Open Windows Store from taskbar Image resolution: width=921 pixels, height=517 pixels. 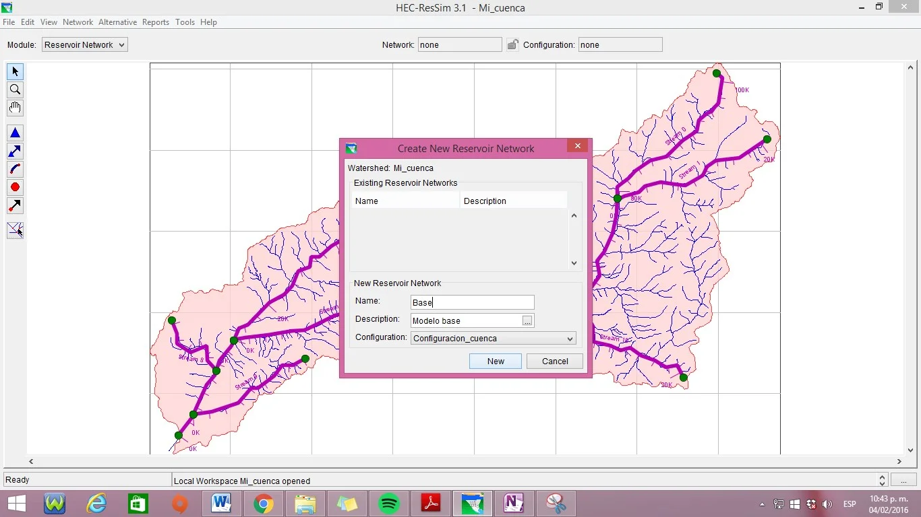point(138,504)
